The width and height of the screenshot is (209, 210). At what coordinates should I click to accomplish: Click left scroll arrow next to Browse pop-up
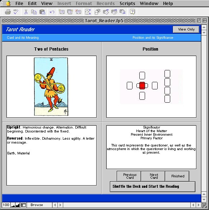pos(55,205)
